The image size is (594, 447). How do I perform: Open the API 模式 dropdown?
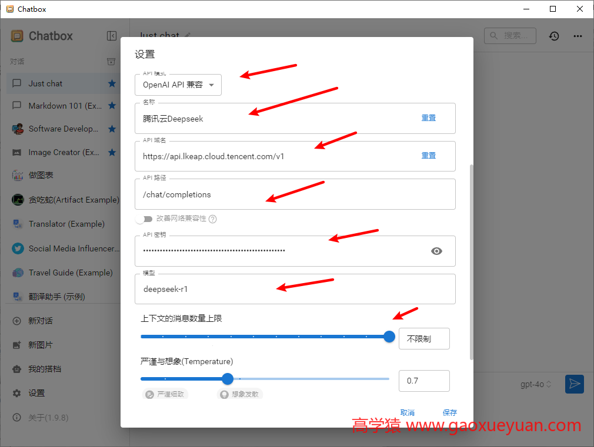pos(178,85)
